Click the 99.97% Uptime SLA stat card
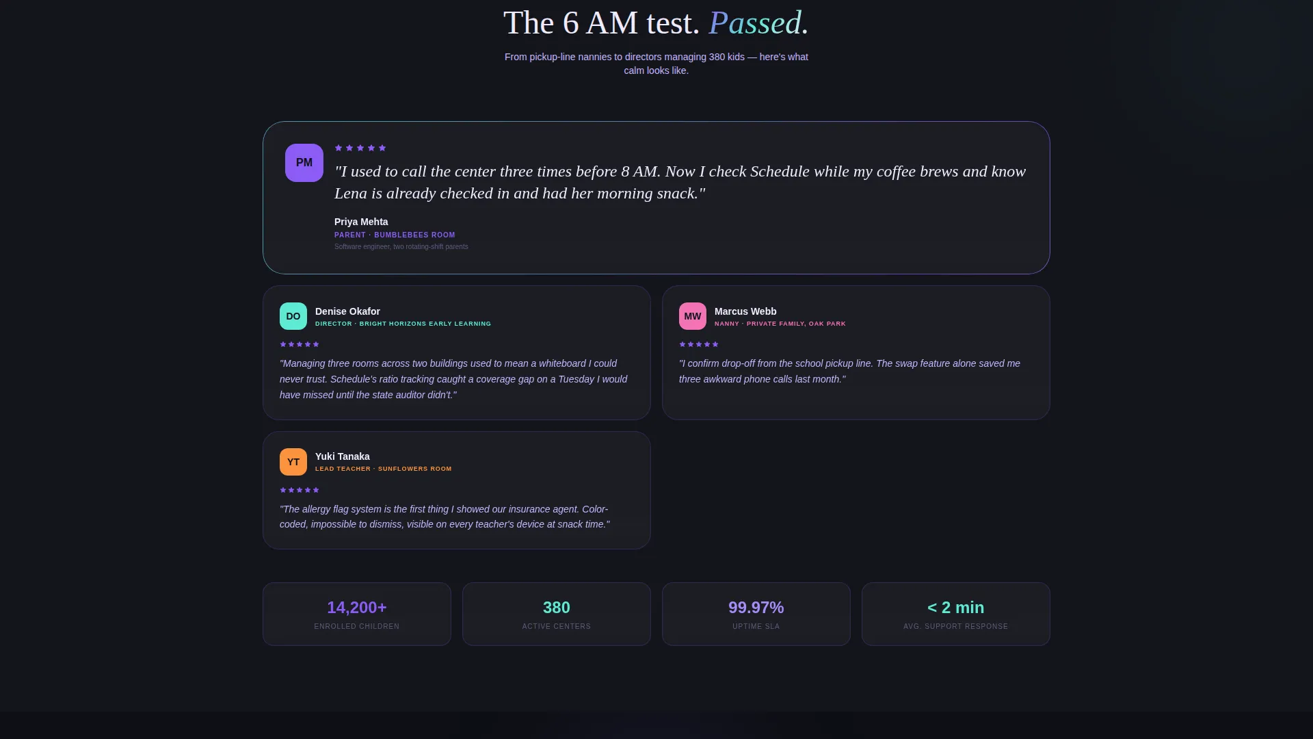 (756, 614)
